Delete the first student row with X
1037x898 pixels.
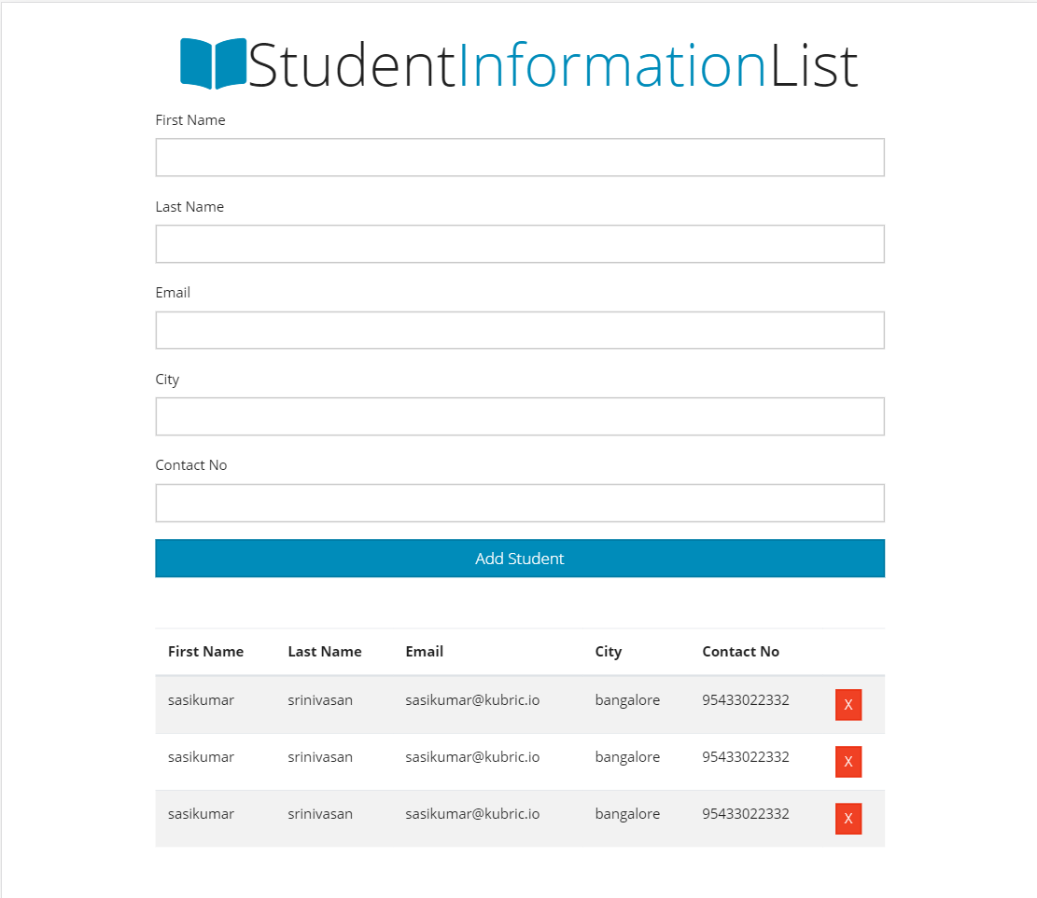[x=848, y=704]
